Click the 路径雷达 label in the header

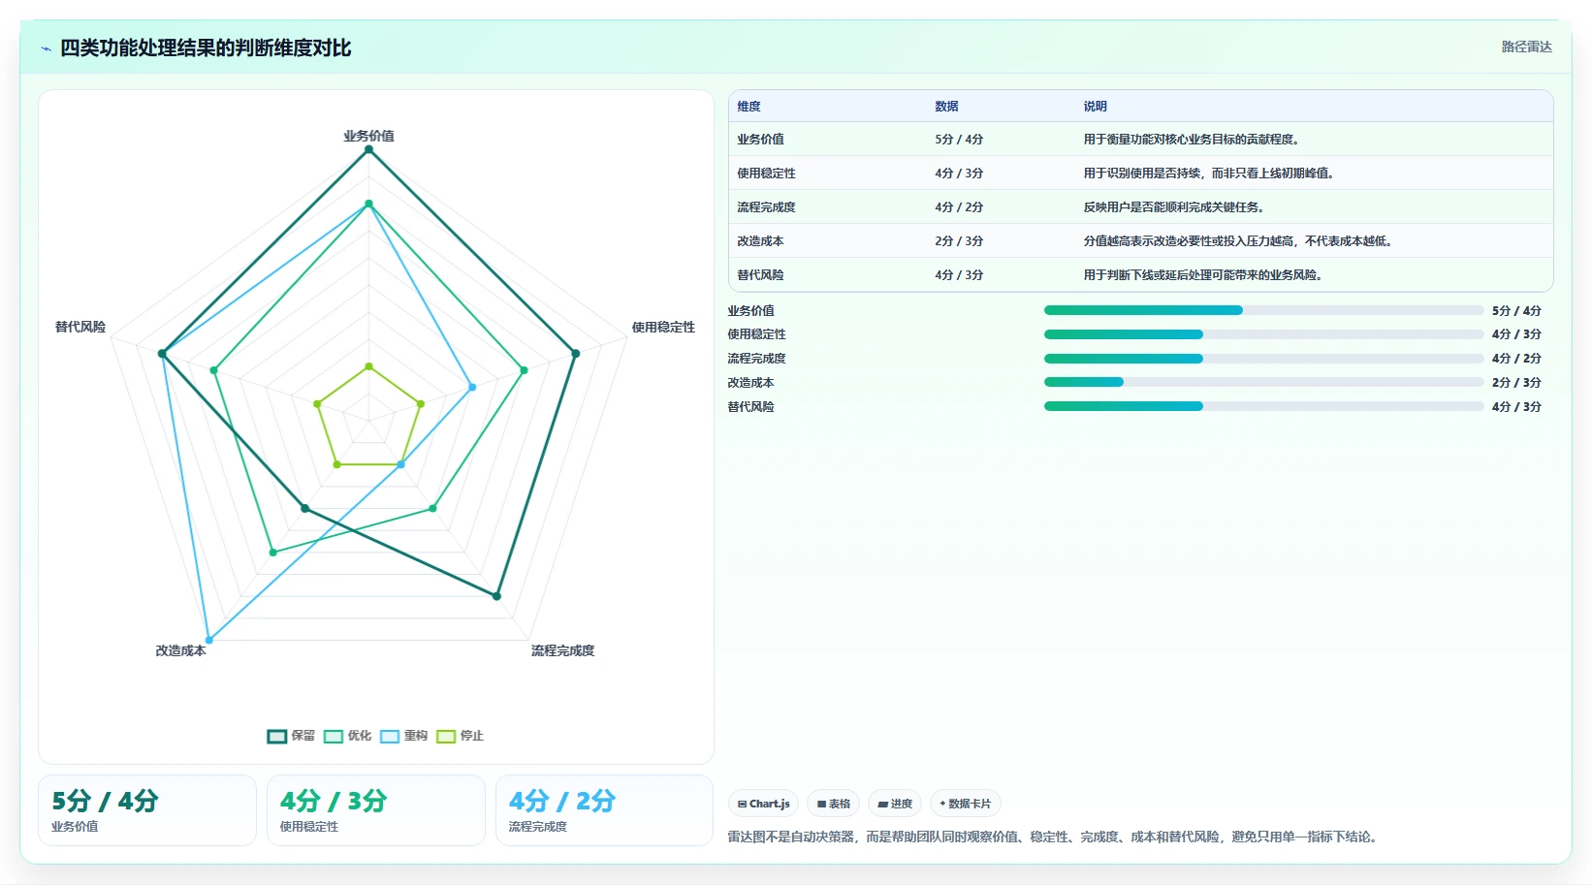pyautogui.click(x=1526, y=47)
